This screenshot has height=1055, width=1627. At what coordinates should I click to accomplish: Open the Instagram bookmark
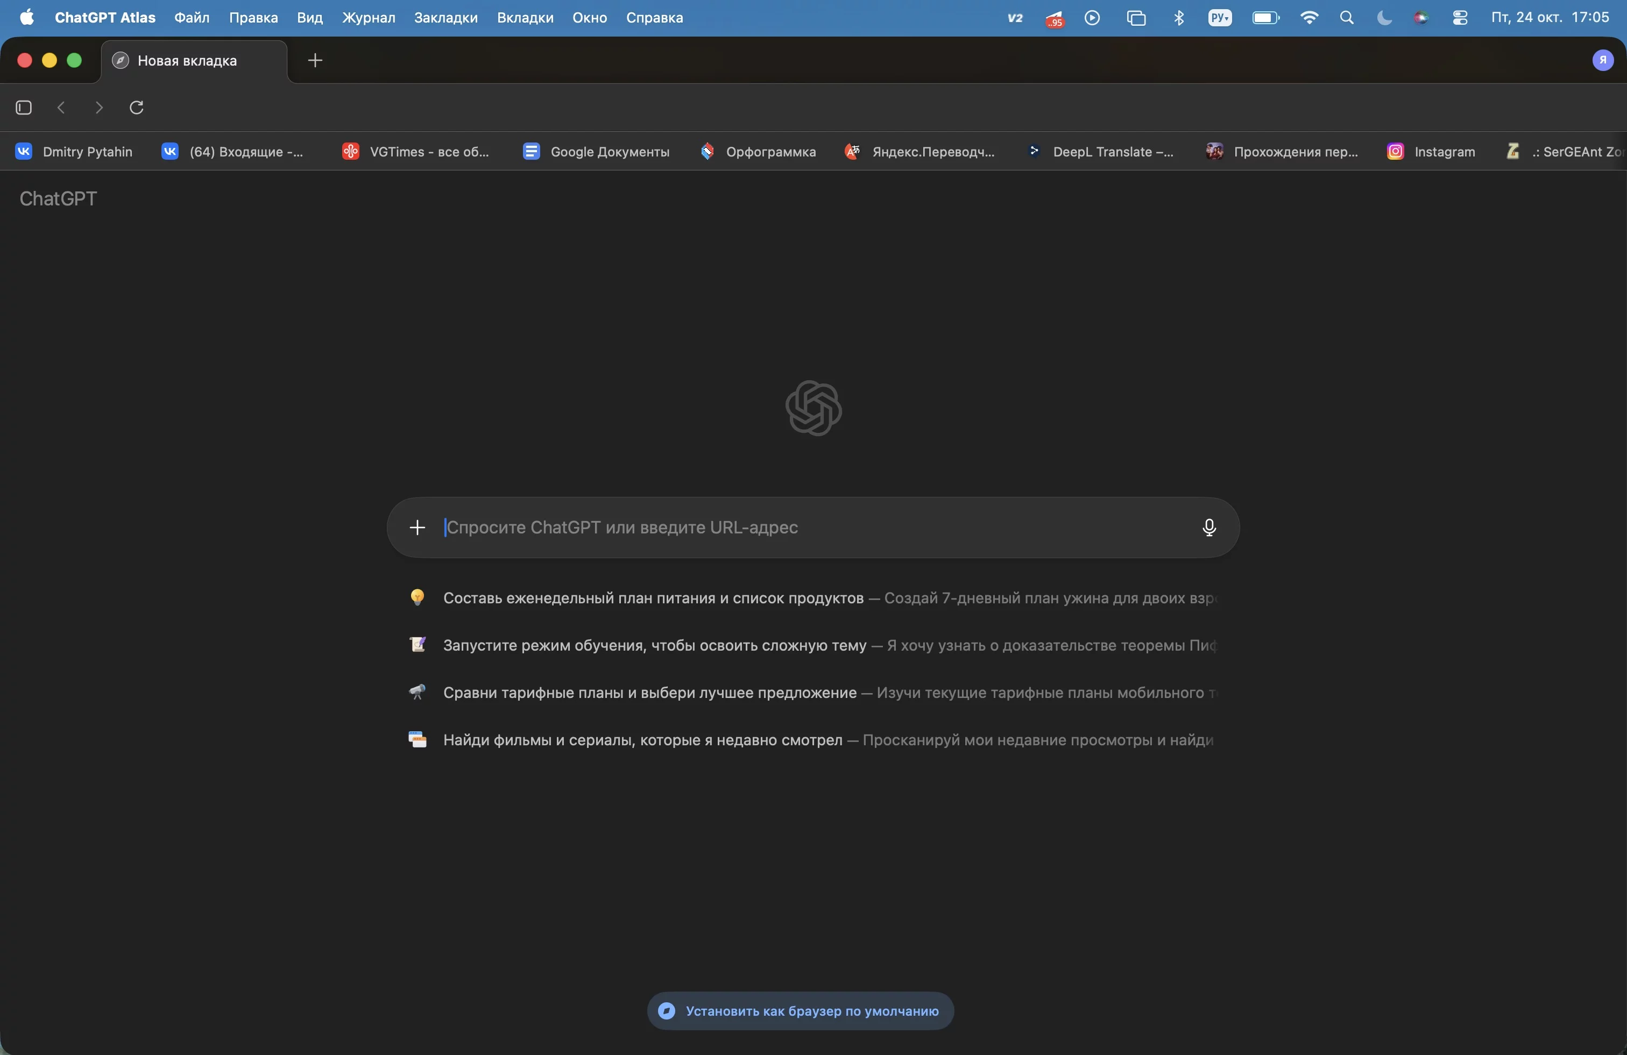coord(1431,152)
